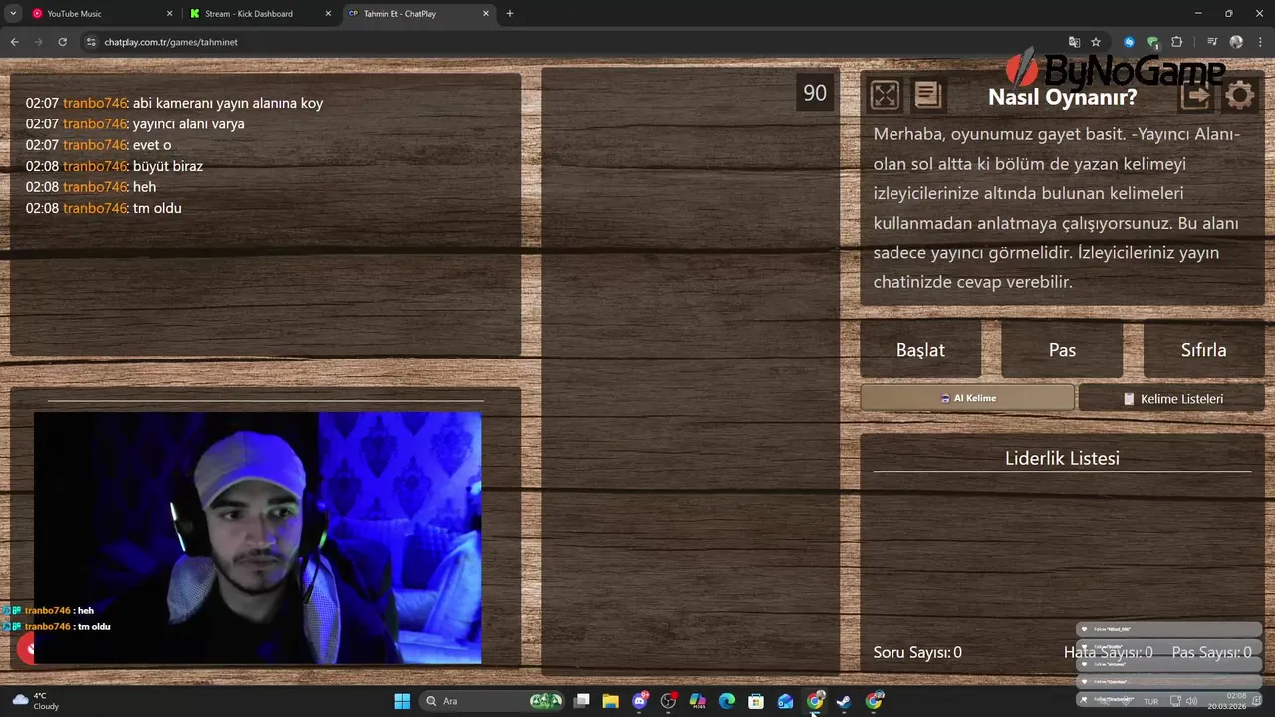Image resolution: width=1275 pixels, height=717 pixels.
Task: Click the Nasıl Oynanır? heading
Action: 1062,97
